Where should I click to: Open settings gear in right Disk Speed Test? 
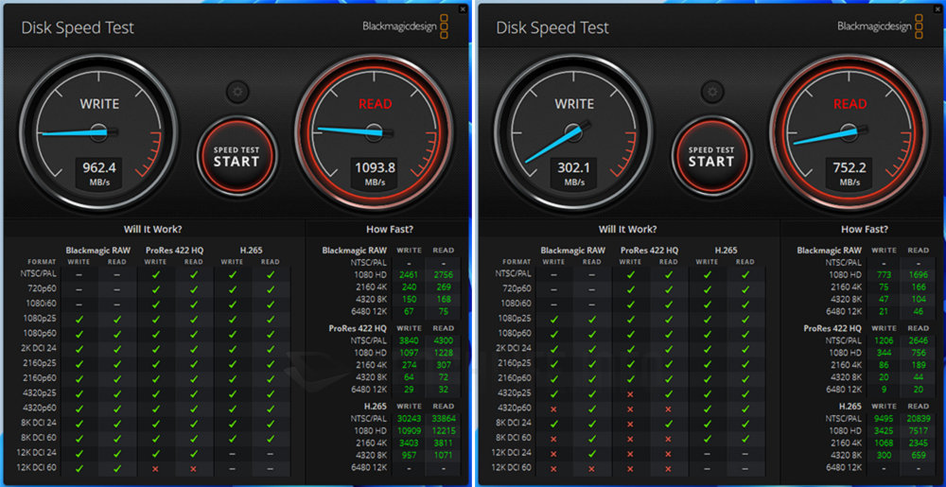(x=711, y=93)
